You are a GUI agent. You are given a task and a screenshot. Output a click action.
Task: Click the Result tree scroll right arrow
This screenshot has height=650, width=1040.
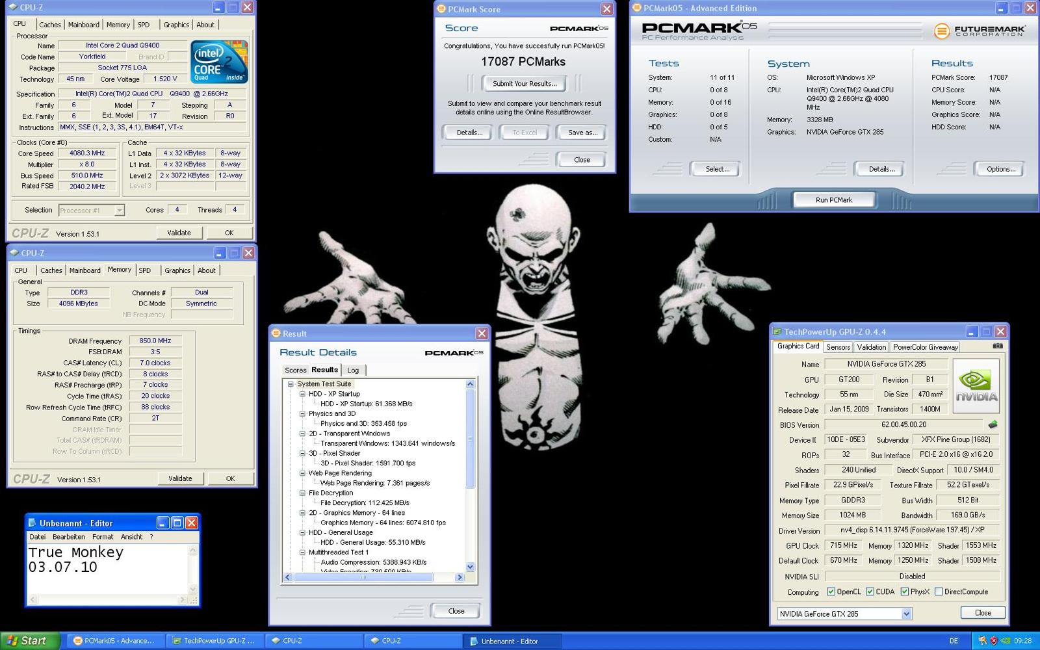pyautogui.click(x=460, y=577)
